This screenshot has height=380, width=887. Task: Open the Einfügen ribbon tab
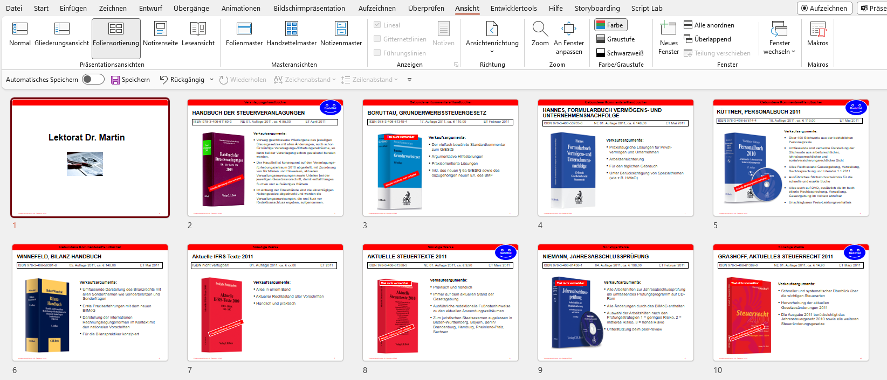point(73,8)
